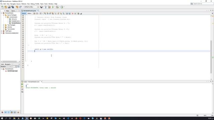
Task: Click the Find Next Occurrence icon
Action: coord(50,13)
